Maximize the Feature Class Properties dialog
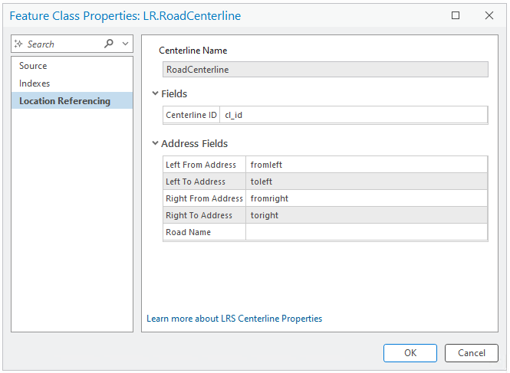 [x=456, y=15]
